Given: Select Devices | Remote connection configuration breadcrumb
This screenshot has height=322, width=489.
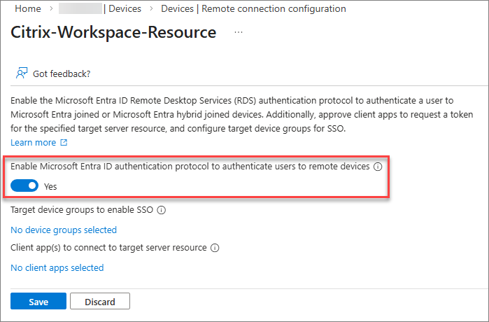Looking at the screenshot, I should 253,9.
